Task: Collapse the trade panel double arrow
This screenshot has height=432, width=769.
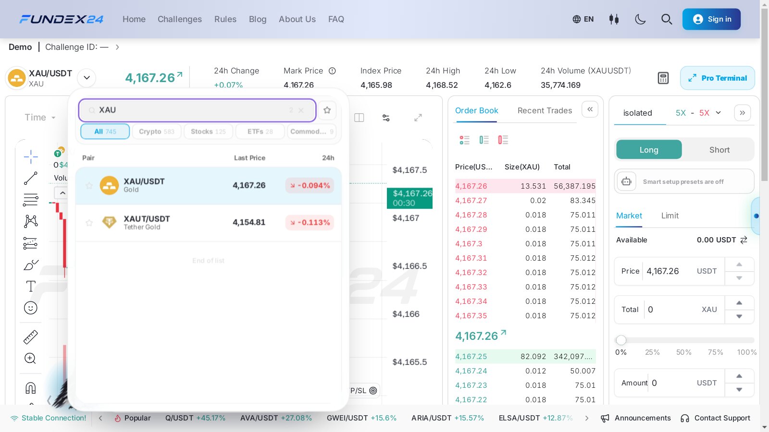Action: pyautogui.click(x=743, y=113)
